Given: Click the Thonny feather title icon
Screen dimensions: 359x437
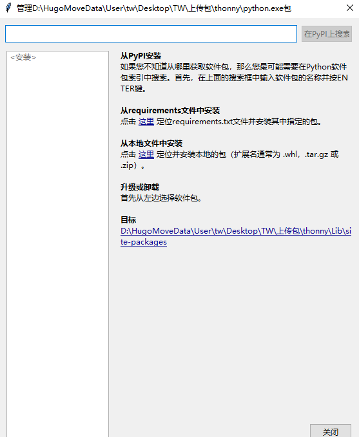Looking at the screenshot, I should (8, 8).
